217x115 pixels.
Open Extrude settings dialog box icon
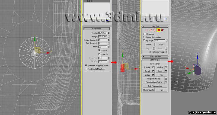pos(153,67)
